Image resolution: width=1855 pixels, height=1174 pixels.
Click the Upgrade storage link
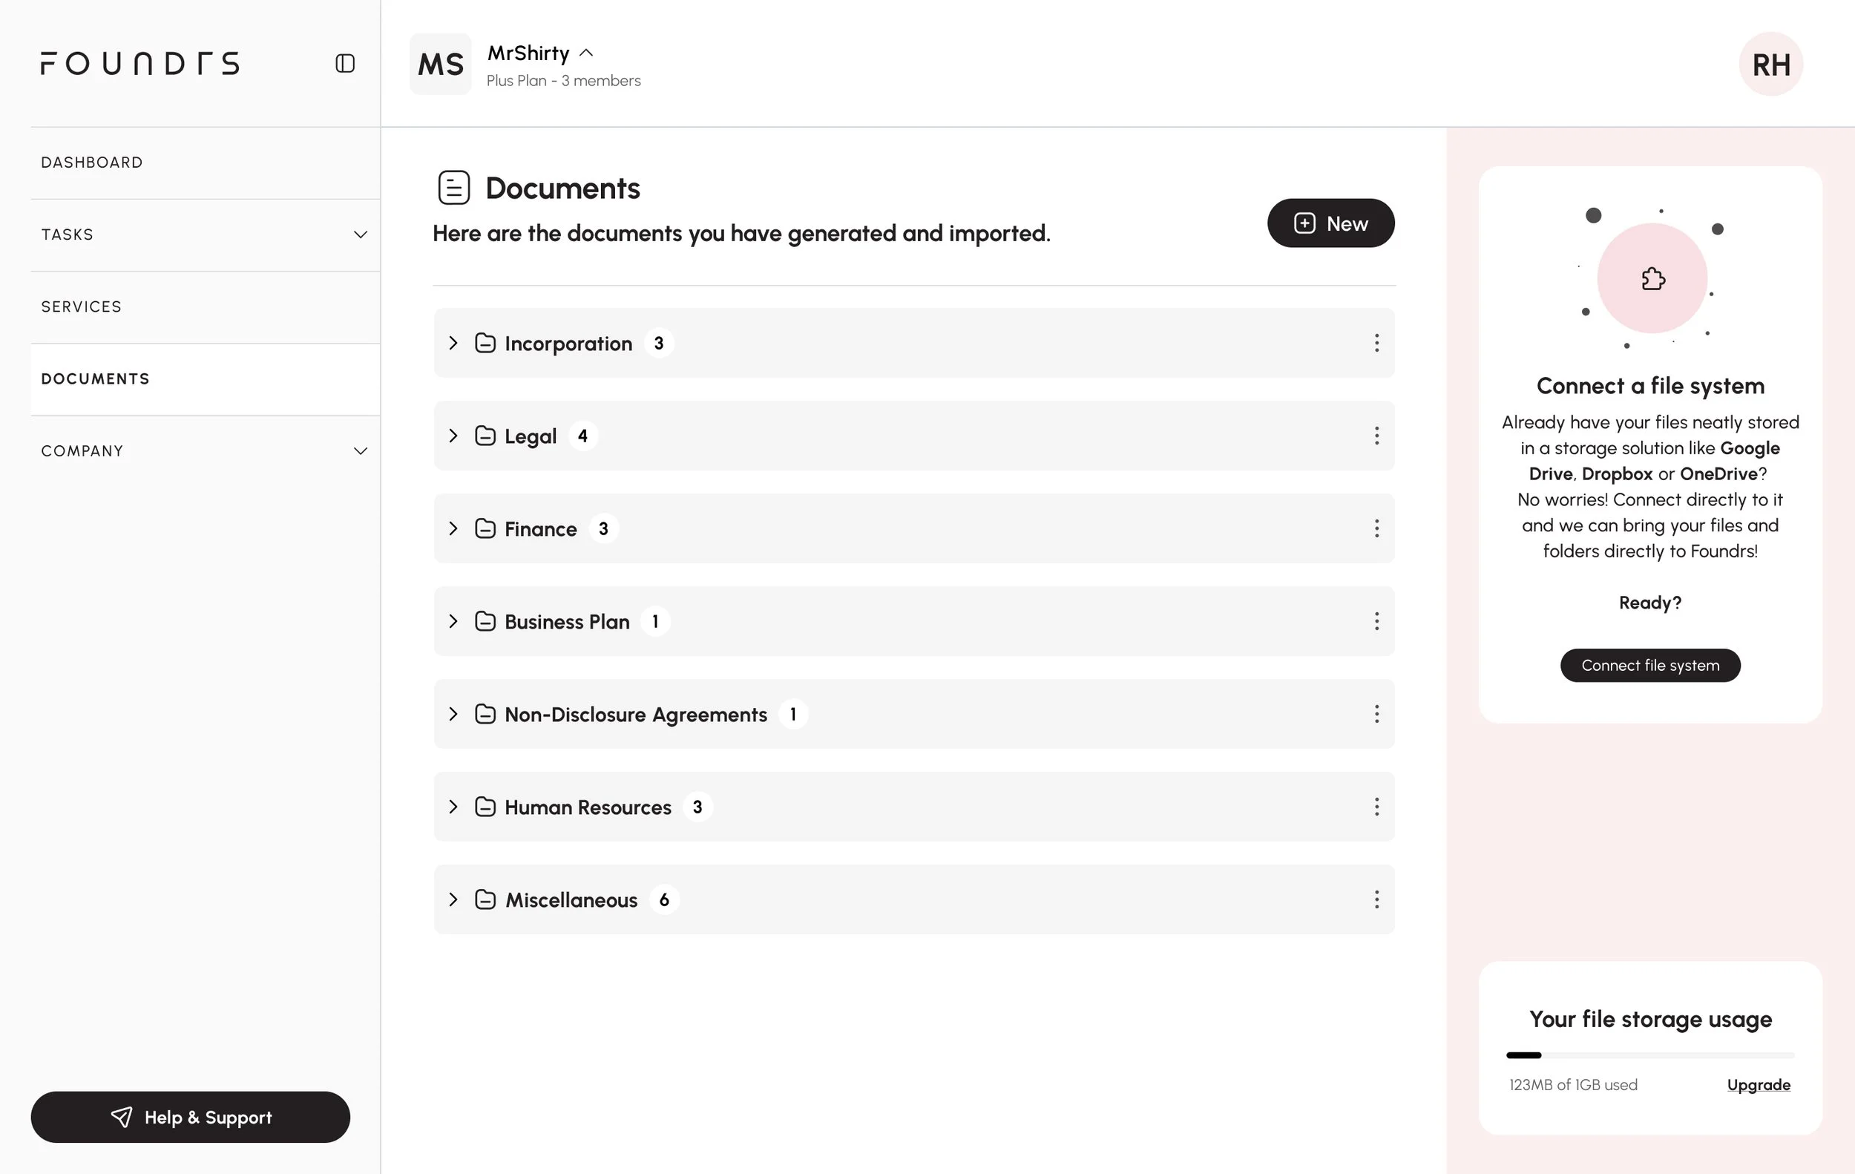click(1758, 1085)
